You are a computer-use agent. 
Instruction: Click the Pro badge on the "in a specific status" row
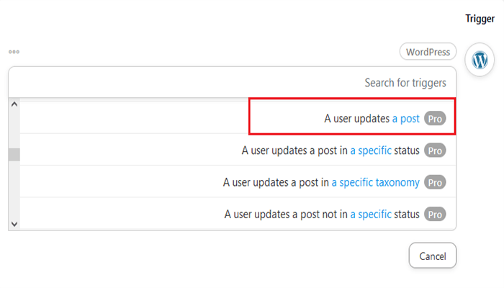click(435, 150)
